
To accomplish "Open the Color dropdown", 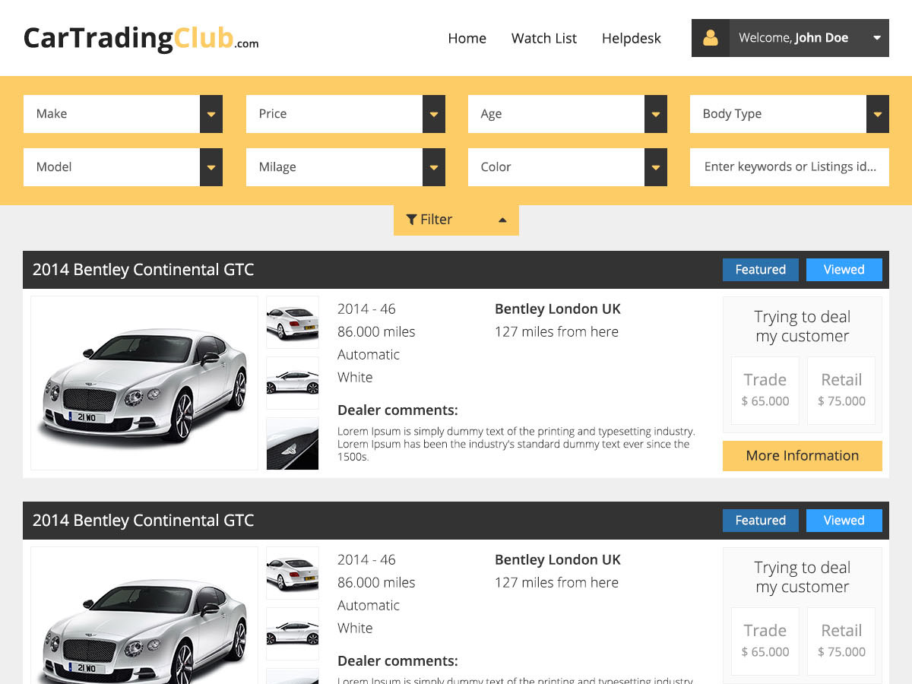I will click(x=568, y=167).
